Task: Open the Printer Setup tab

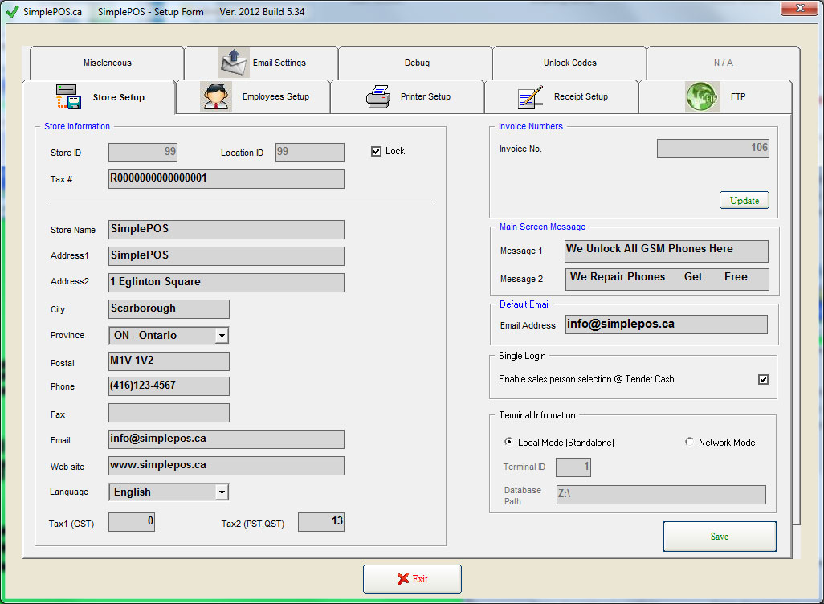Action: point(407,96)
